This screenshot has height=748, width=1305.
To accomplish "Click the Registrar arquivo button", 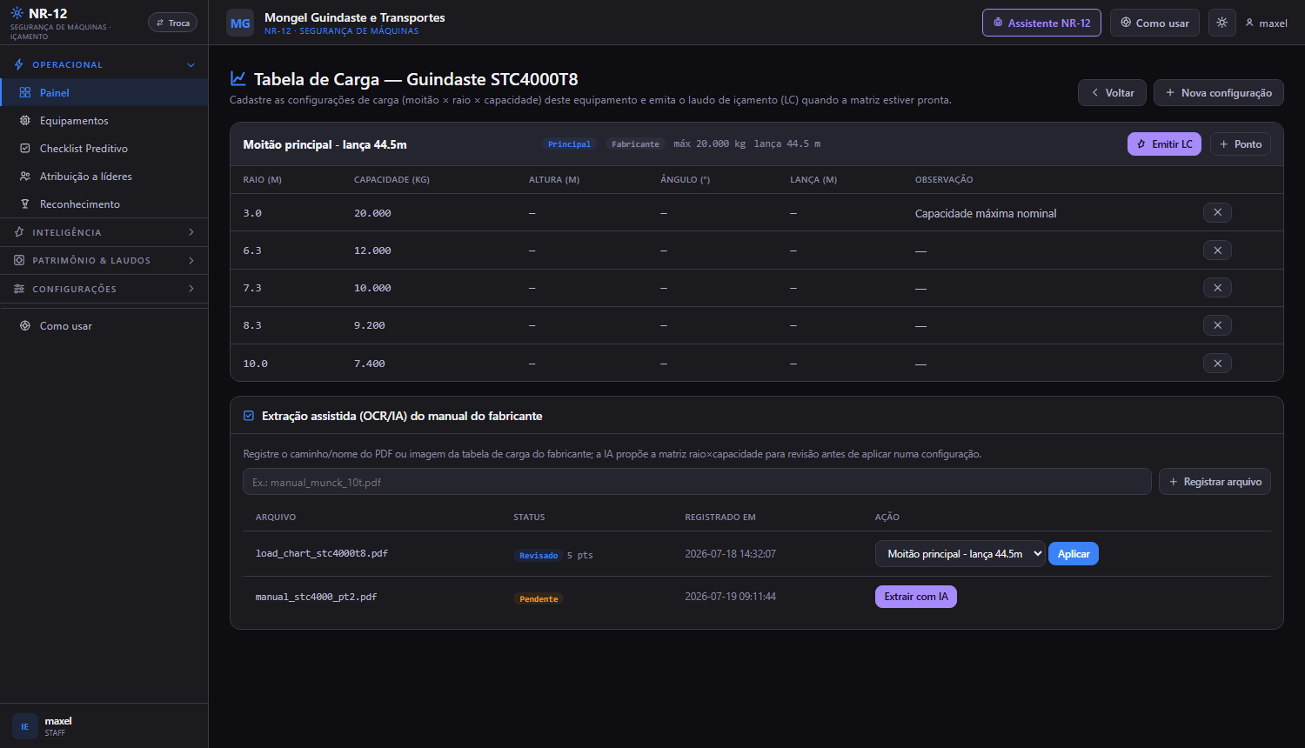I will tap(1215, 482).
